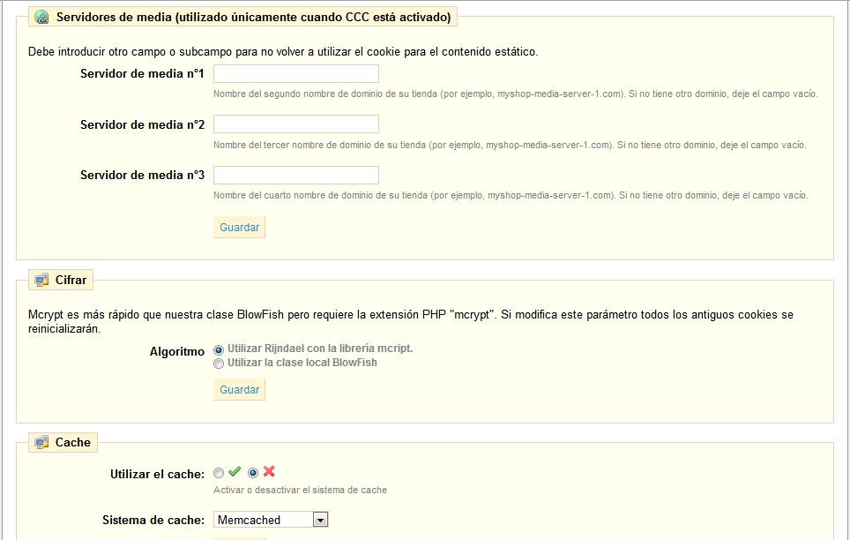Click the 'Nombre del segundo nombre de dominio' hint
Image resolution: width=850 pixels, height=540 pixels.
tap(515, 94)
